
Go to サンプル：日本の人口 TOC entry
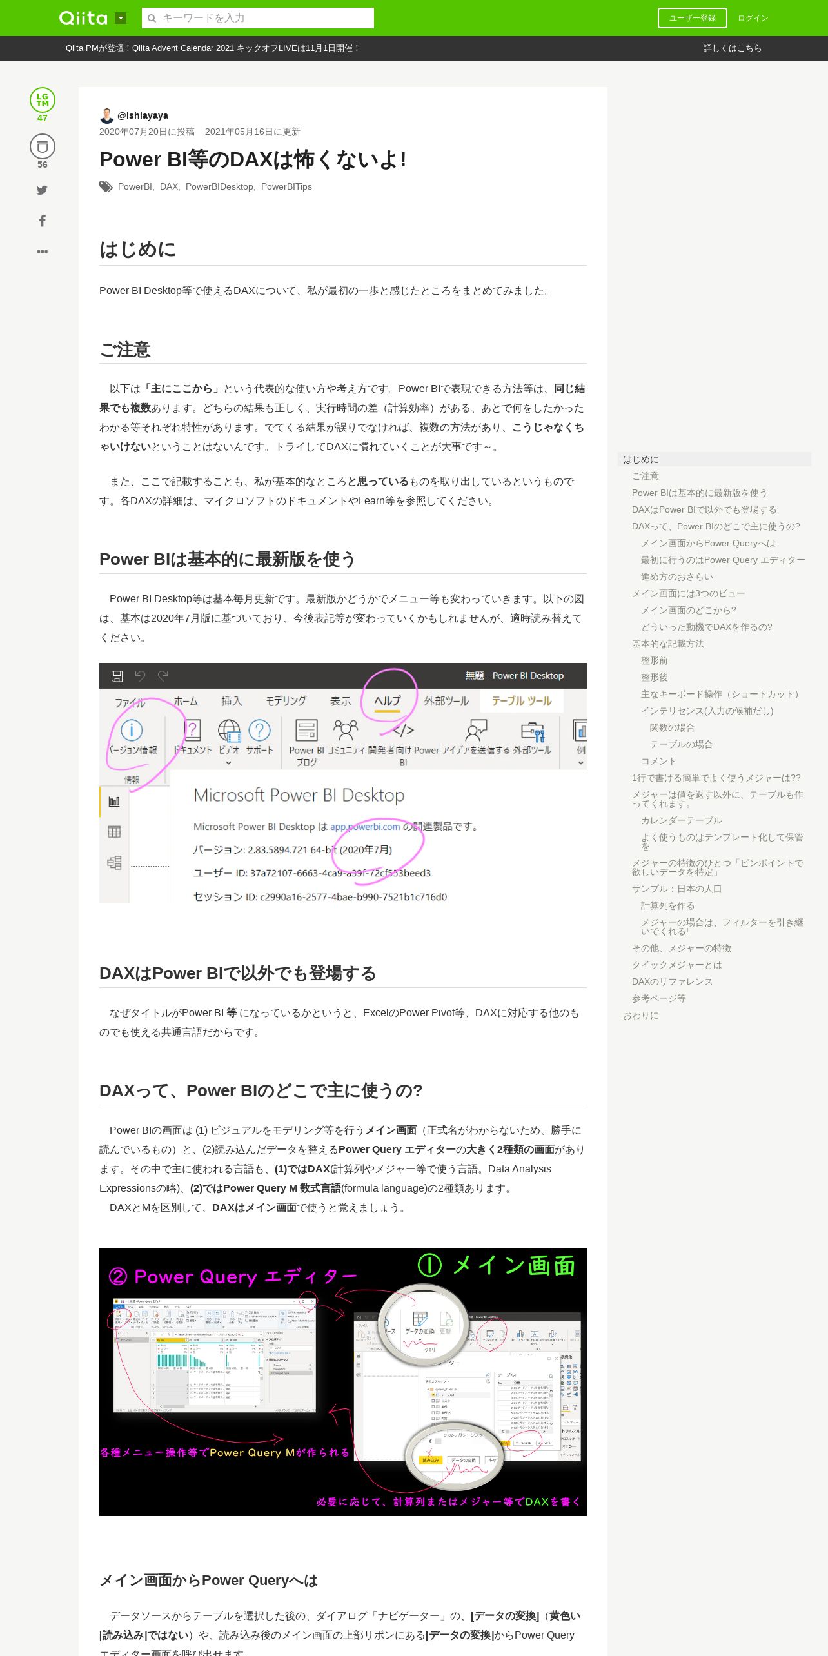[677, 889]
